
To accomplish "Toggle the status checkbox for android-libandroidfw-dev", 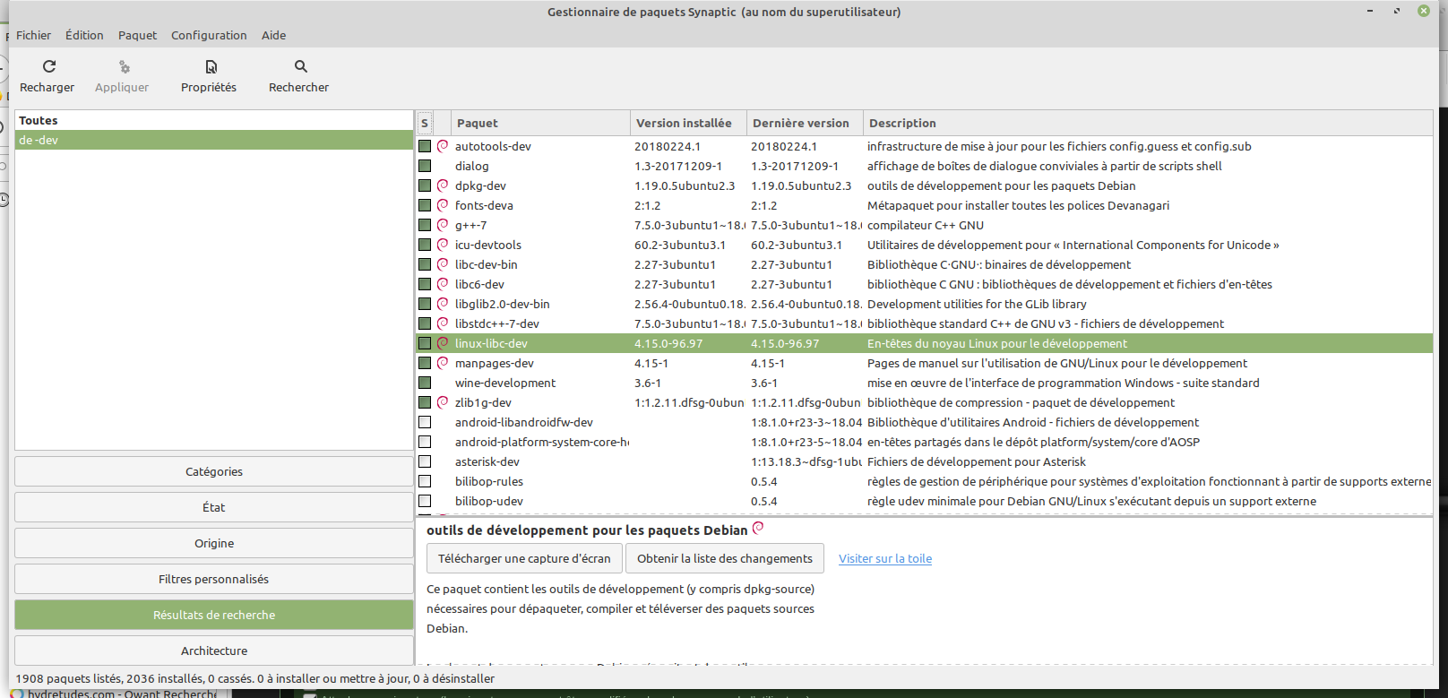I will (x=425, y=422).
